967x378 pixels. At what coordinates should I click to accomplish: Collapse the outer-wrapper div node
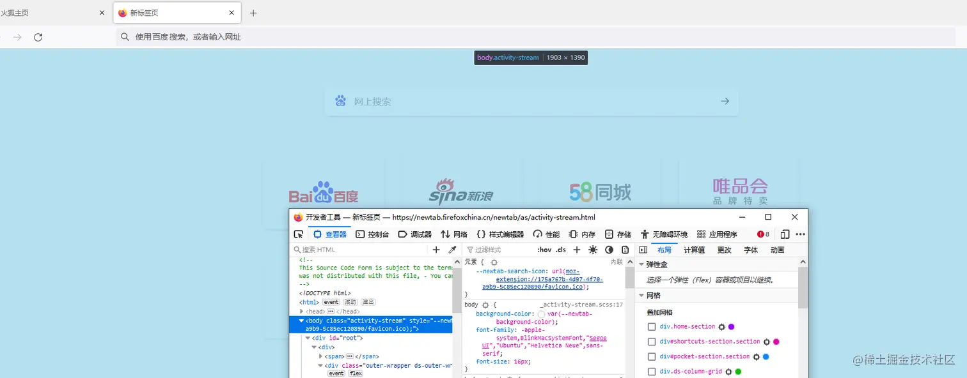click(x=320, y=366)
